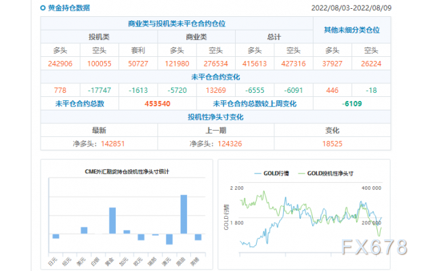The height and width of the screenshot is (271, 428).
Task: Click the change value 778
Action: tap(60, 90)
